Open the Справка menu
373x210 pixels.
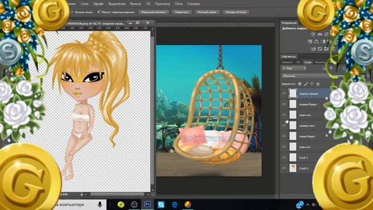click(x=193, y=4)
